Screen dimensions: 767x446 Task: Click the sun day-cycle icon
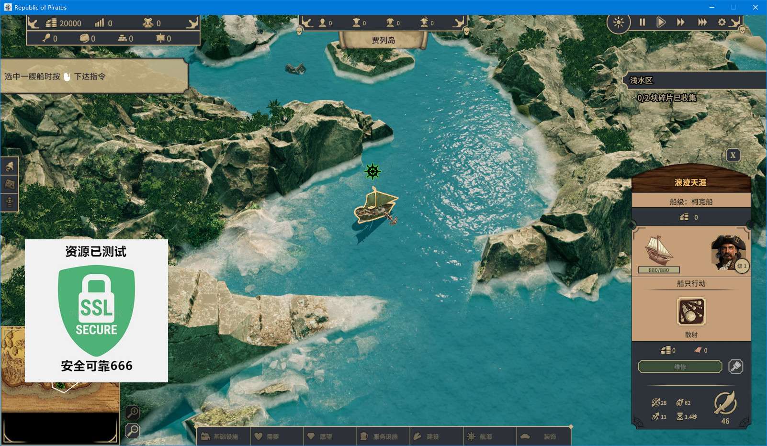618,22
